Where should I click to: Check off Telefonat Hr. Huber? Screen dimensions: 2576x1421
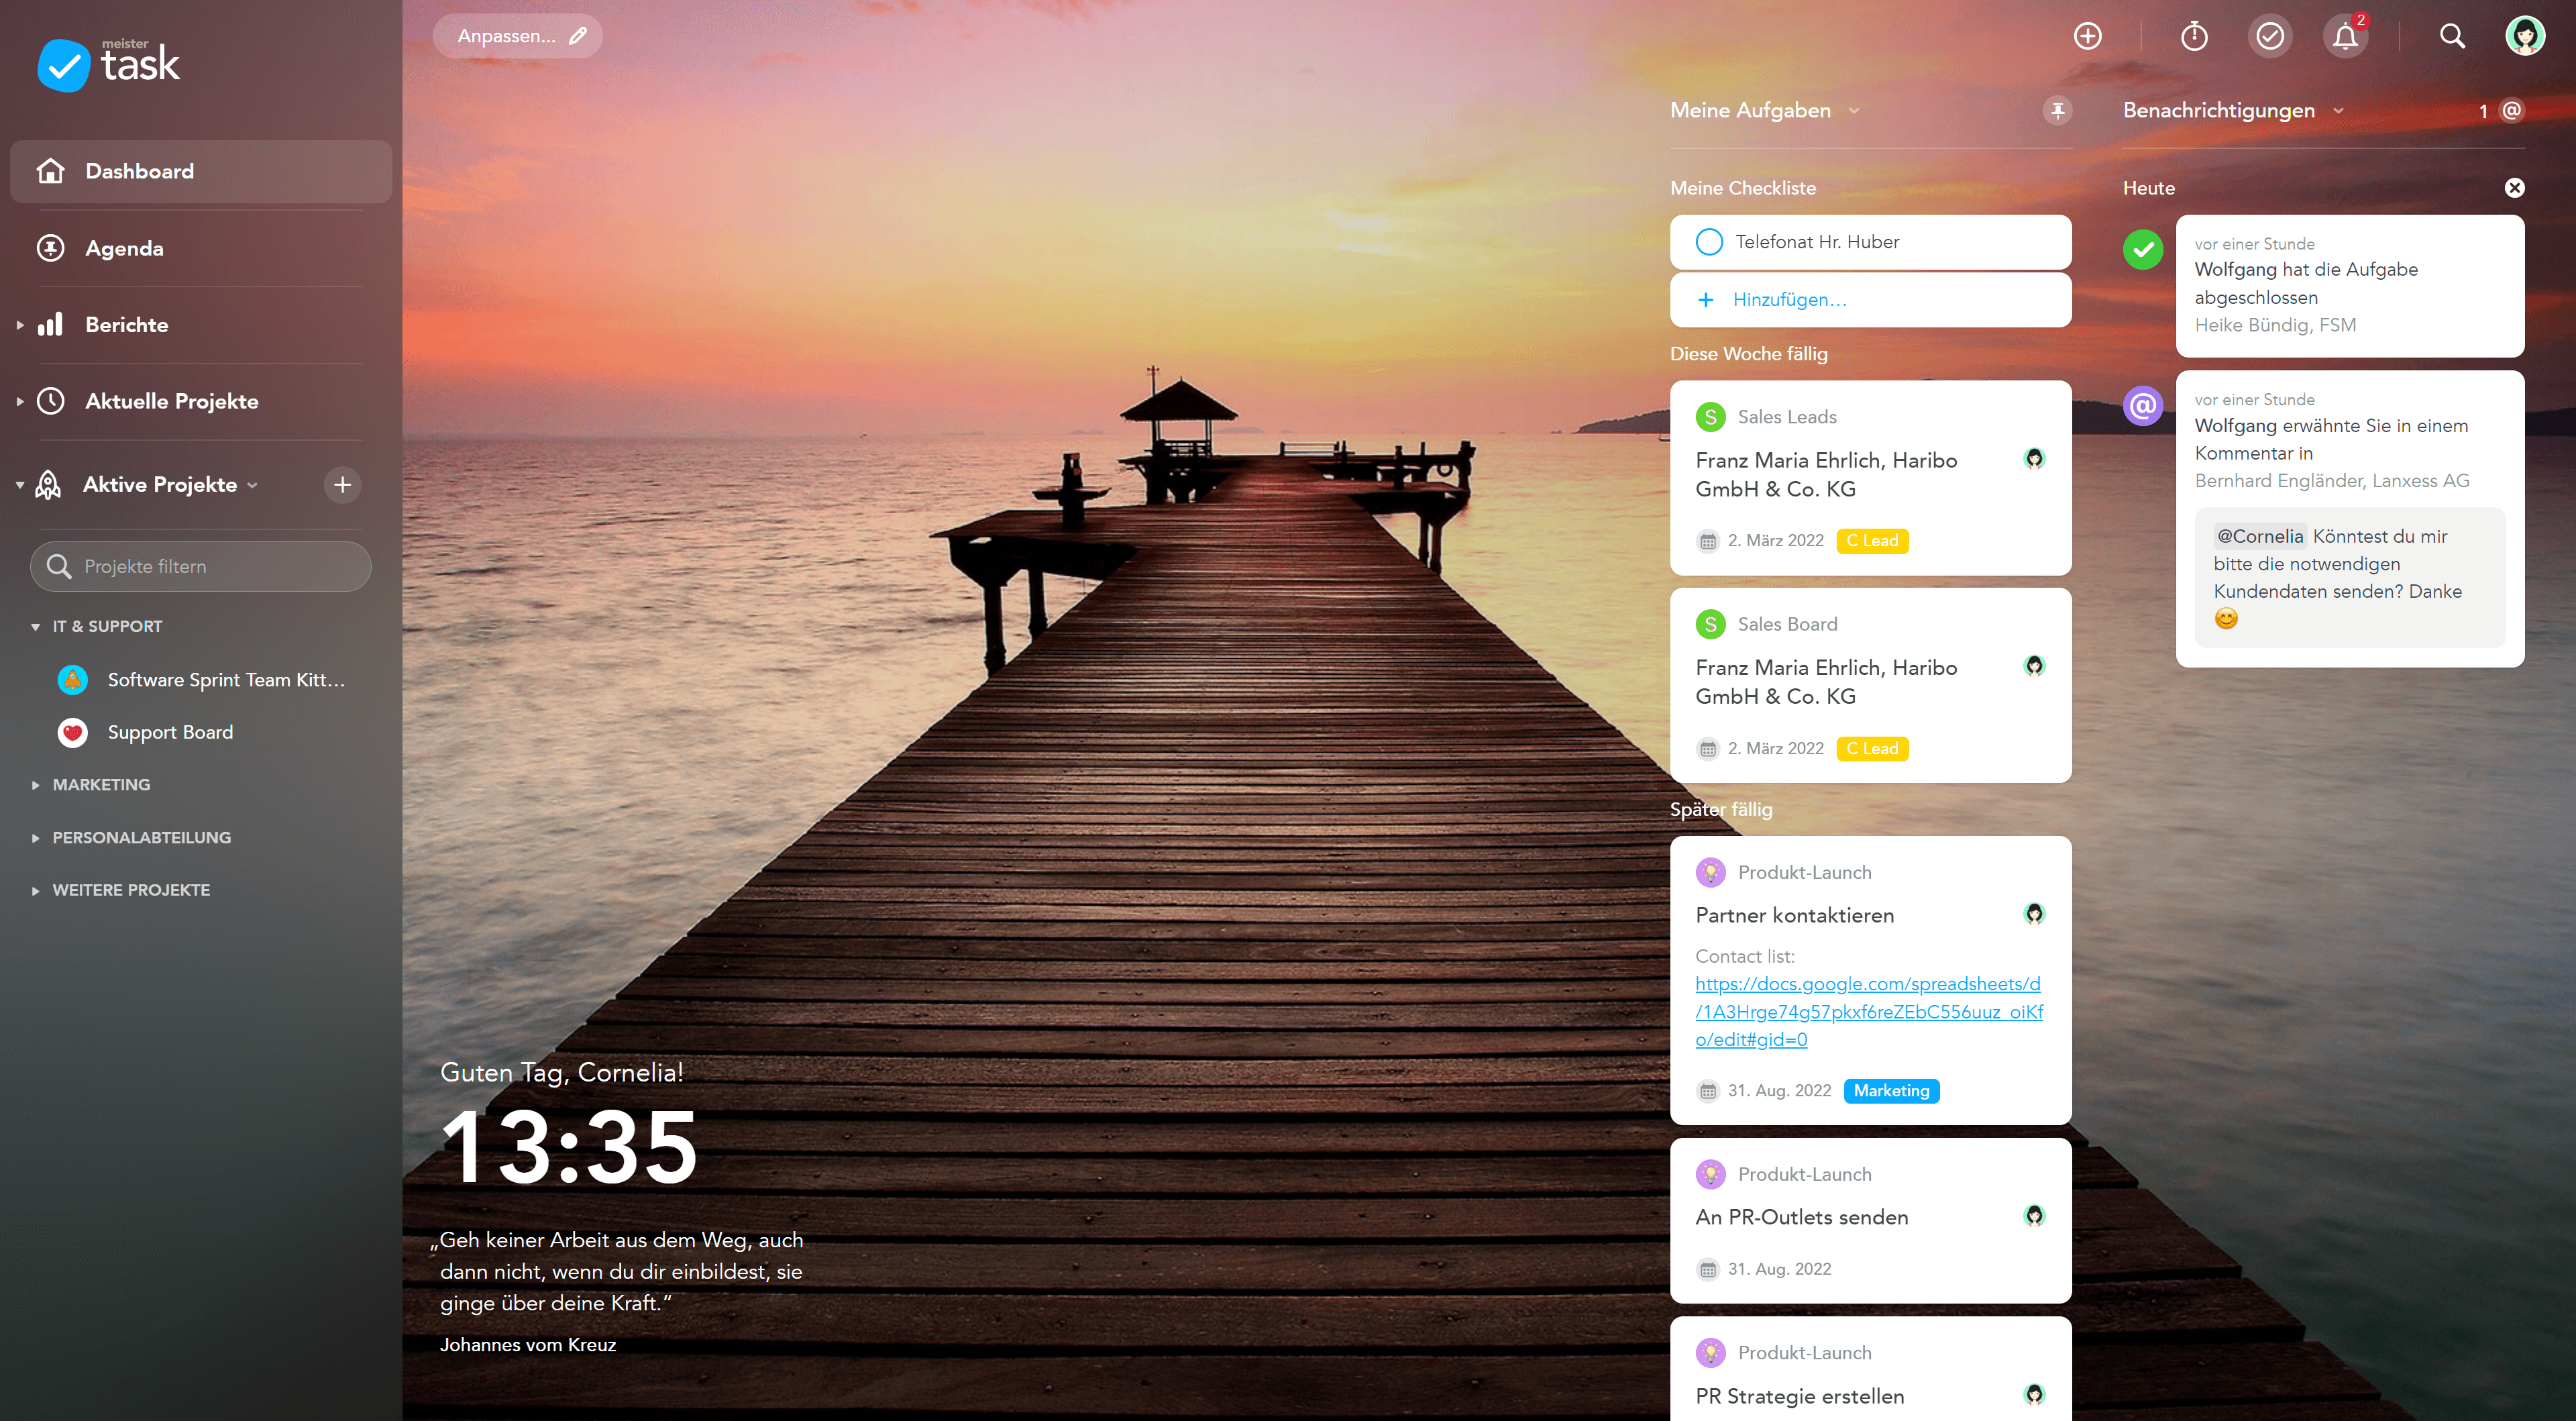tap(1709, 242)
